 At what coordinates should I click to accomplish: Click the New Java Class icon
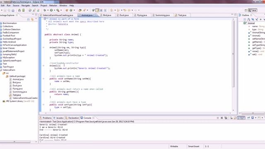point(71,10)
